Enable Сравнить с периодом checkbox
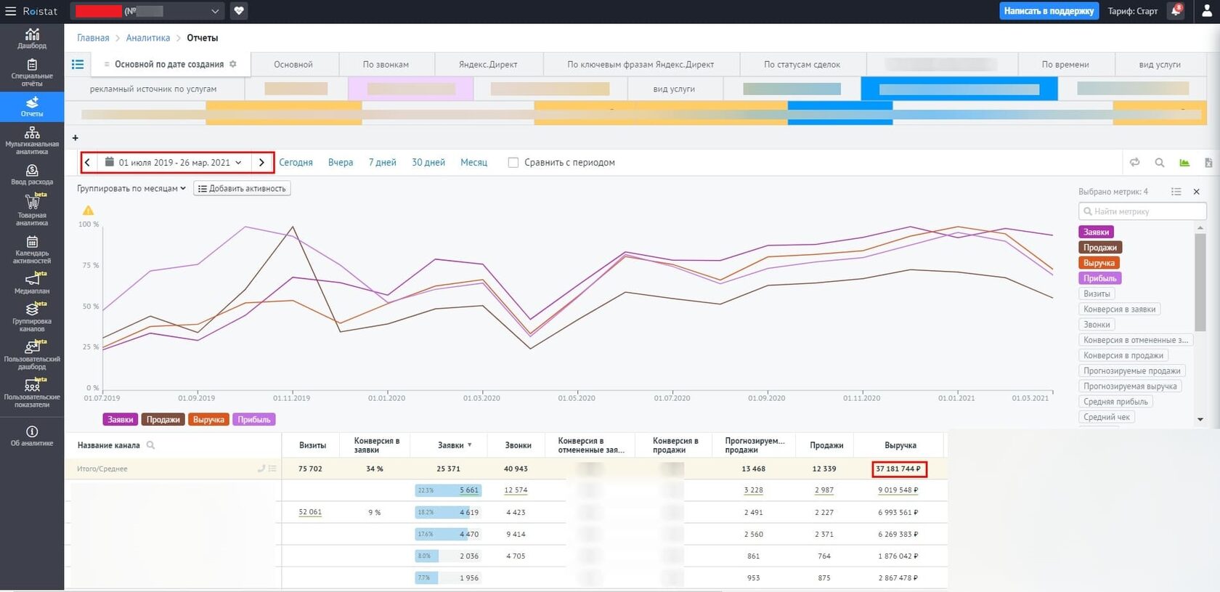 [x=513, y=163]
